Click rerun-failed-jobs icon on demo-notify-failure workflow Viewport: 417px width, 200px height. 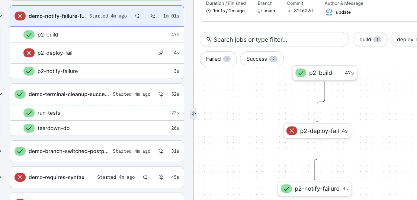click(153, 16)
